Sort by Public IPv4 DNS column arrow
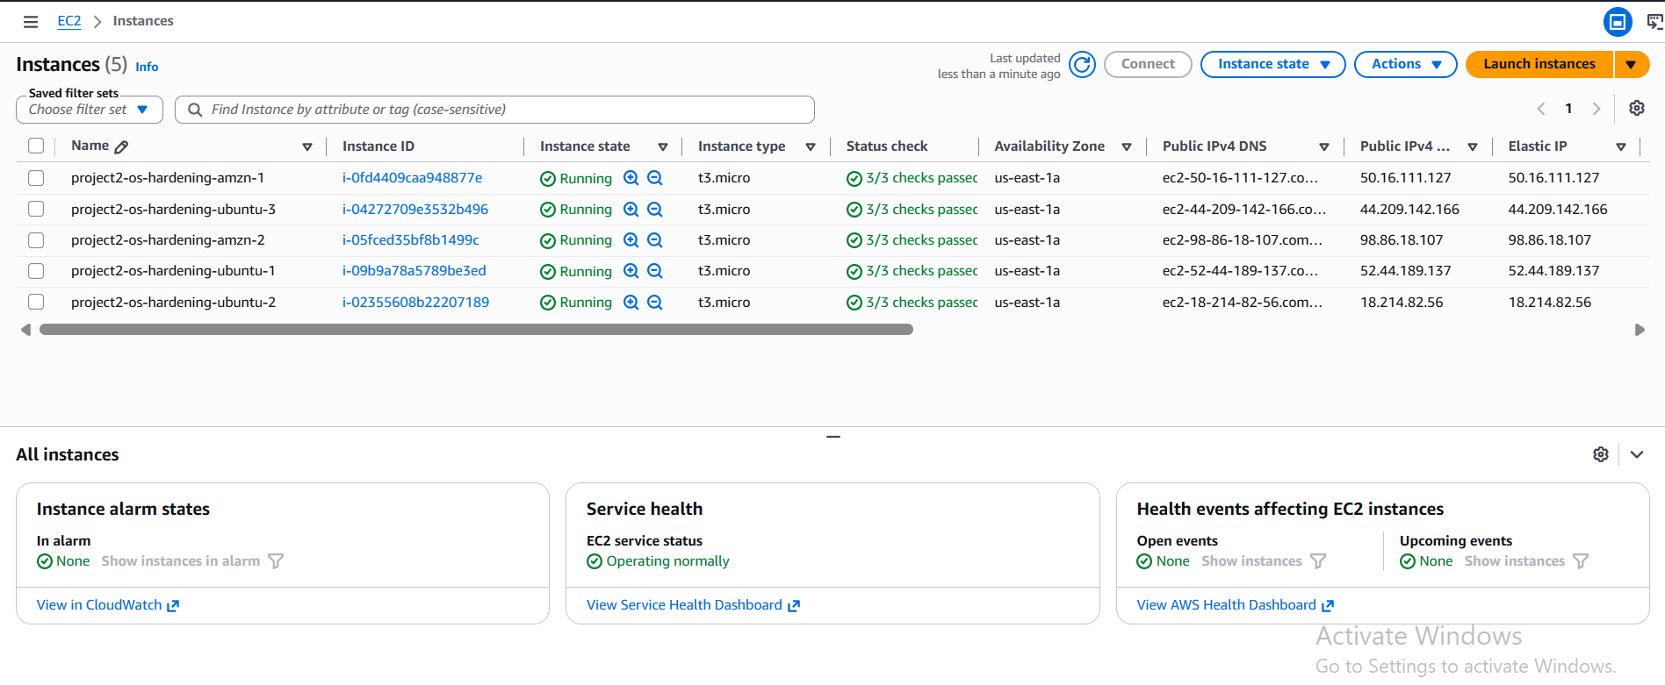The width and height of the screenshot is (1665, 685). [x=1324, y=147]
